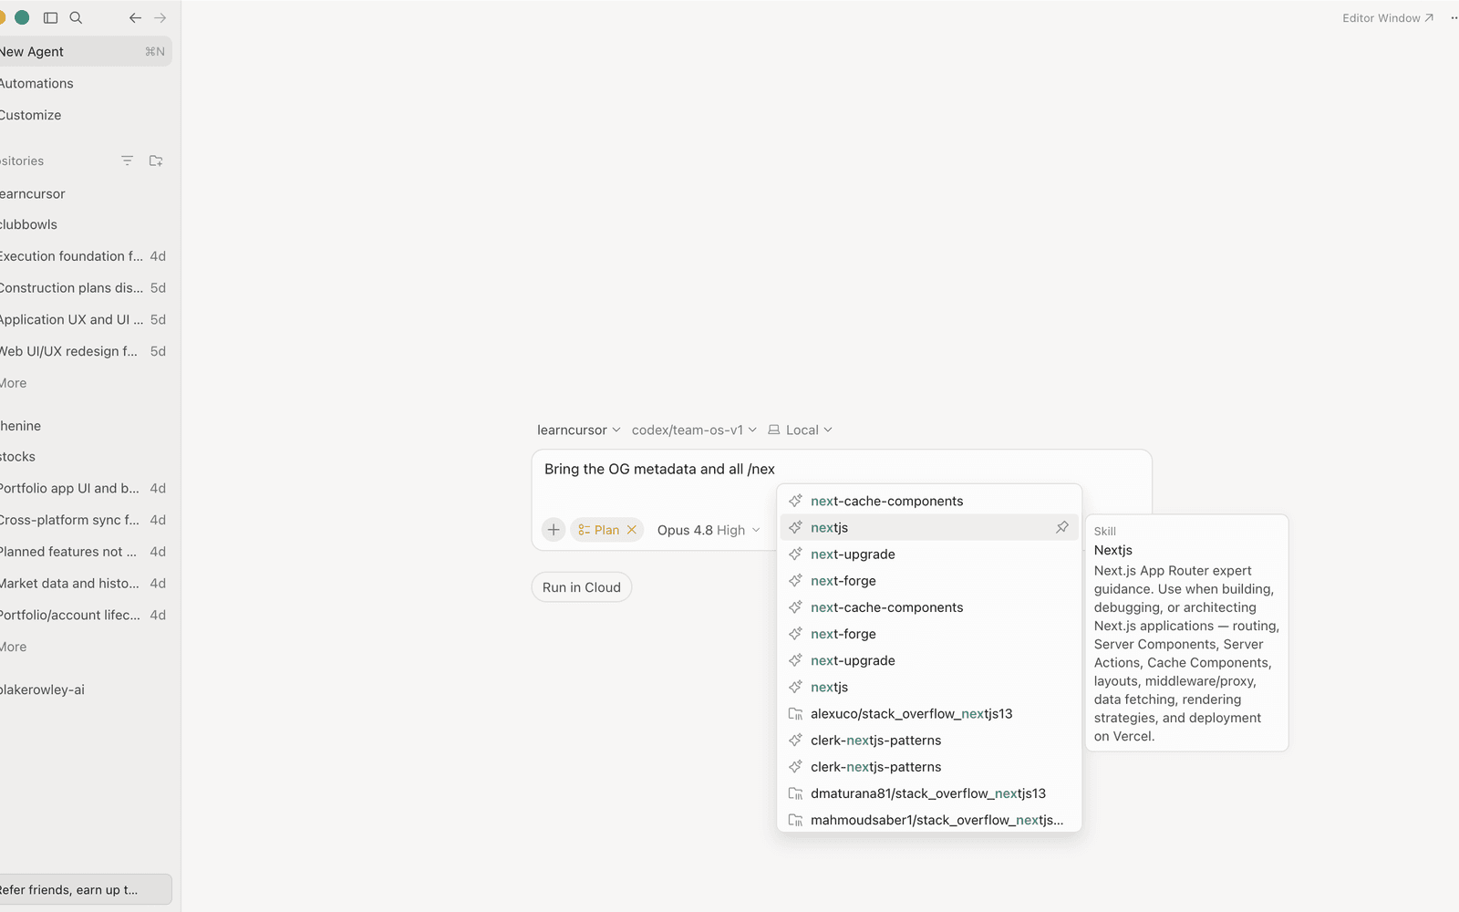Open Web UI/UX redesign conversation

click(x=86, y=351)
